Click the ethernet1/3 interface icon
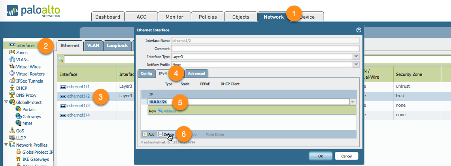The height and width of the screenshot is (166, 451). pos(63,106)
